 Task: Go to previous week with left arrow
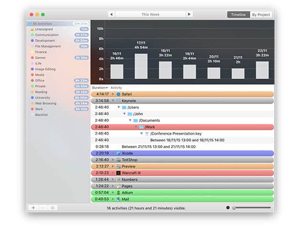[111, 14]
